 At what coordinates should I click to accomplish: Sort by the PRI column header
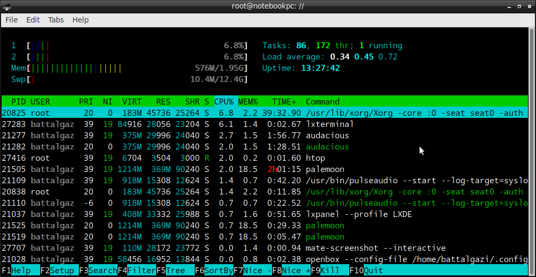[86, 101]
